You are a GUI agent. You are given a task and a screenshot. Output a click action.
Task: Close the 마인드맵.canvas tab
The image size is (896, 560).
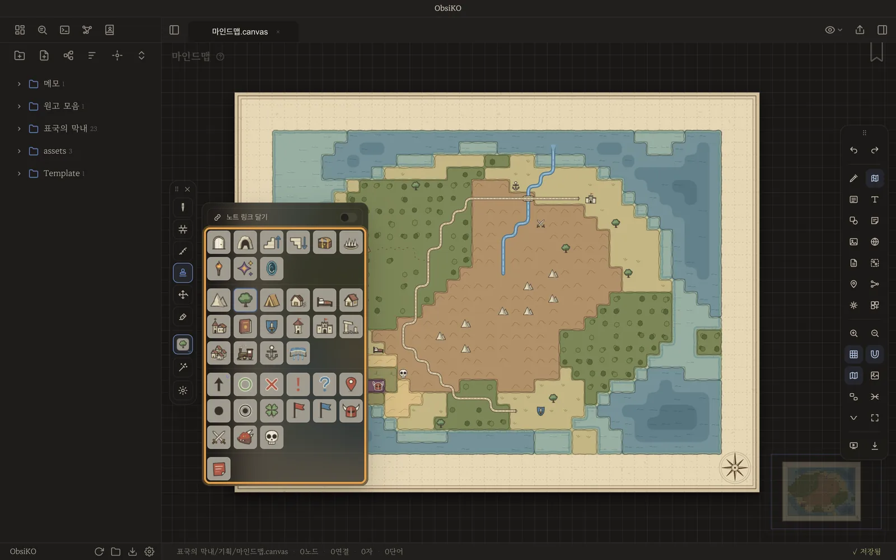coord(278,32)
